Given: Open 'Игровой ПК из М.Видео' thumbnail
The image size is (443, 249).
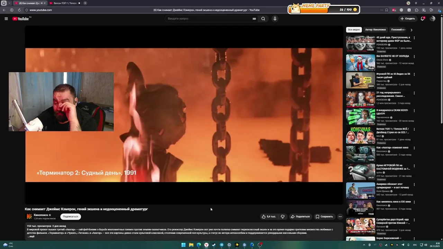Looking at the screenshot, I should (x=361, y=80).
